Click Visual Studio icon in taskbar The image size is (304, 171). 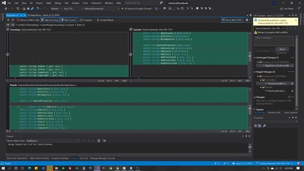click(97, 168)
